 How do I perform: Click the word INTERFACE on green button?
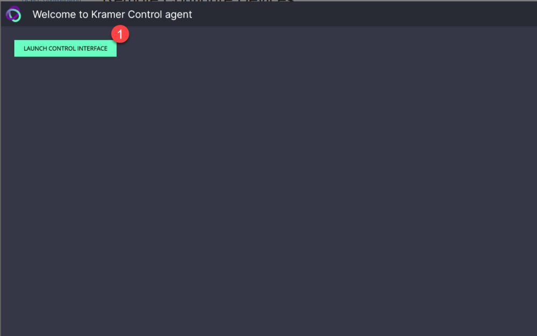point(92,49)
